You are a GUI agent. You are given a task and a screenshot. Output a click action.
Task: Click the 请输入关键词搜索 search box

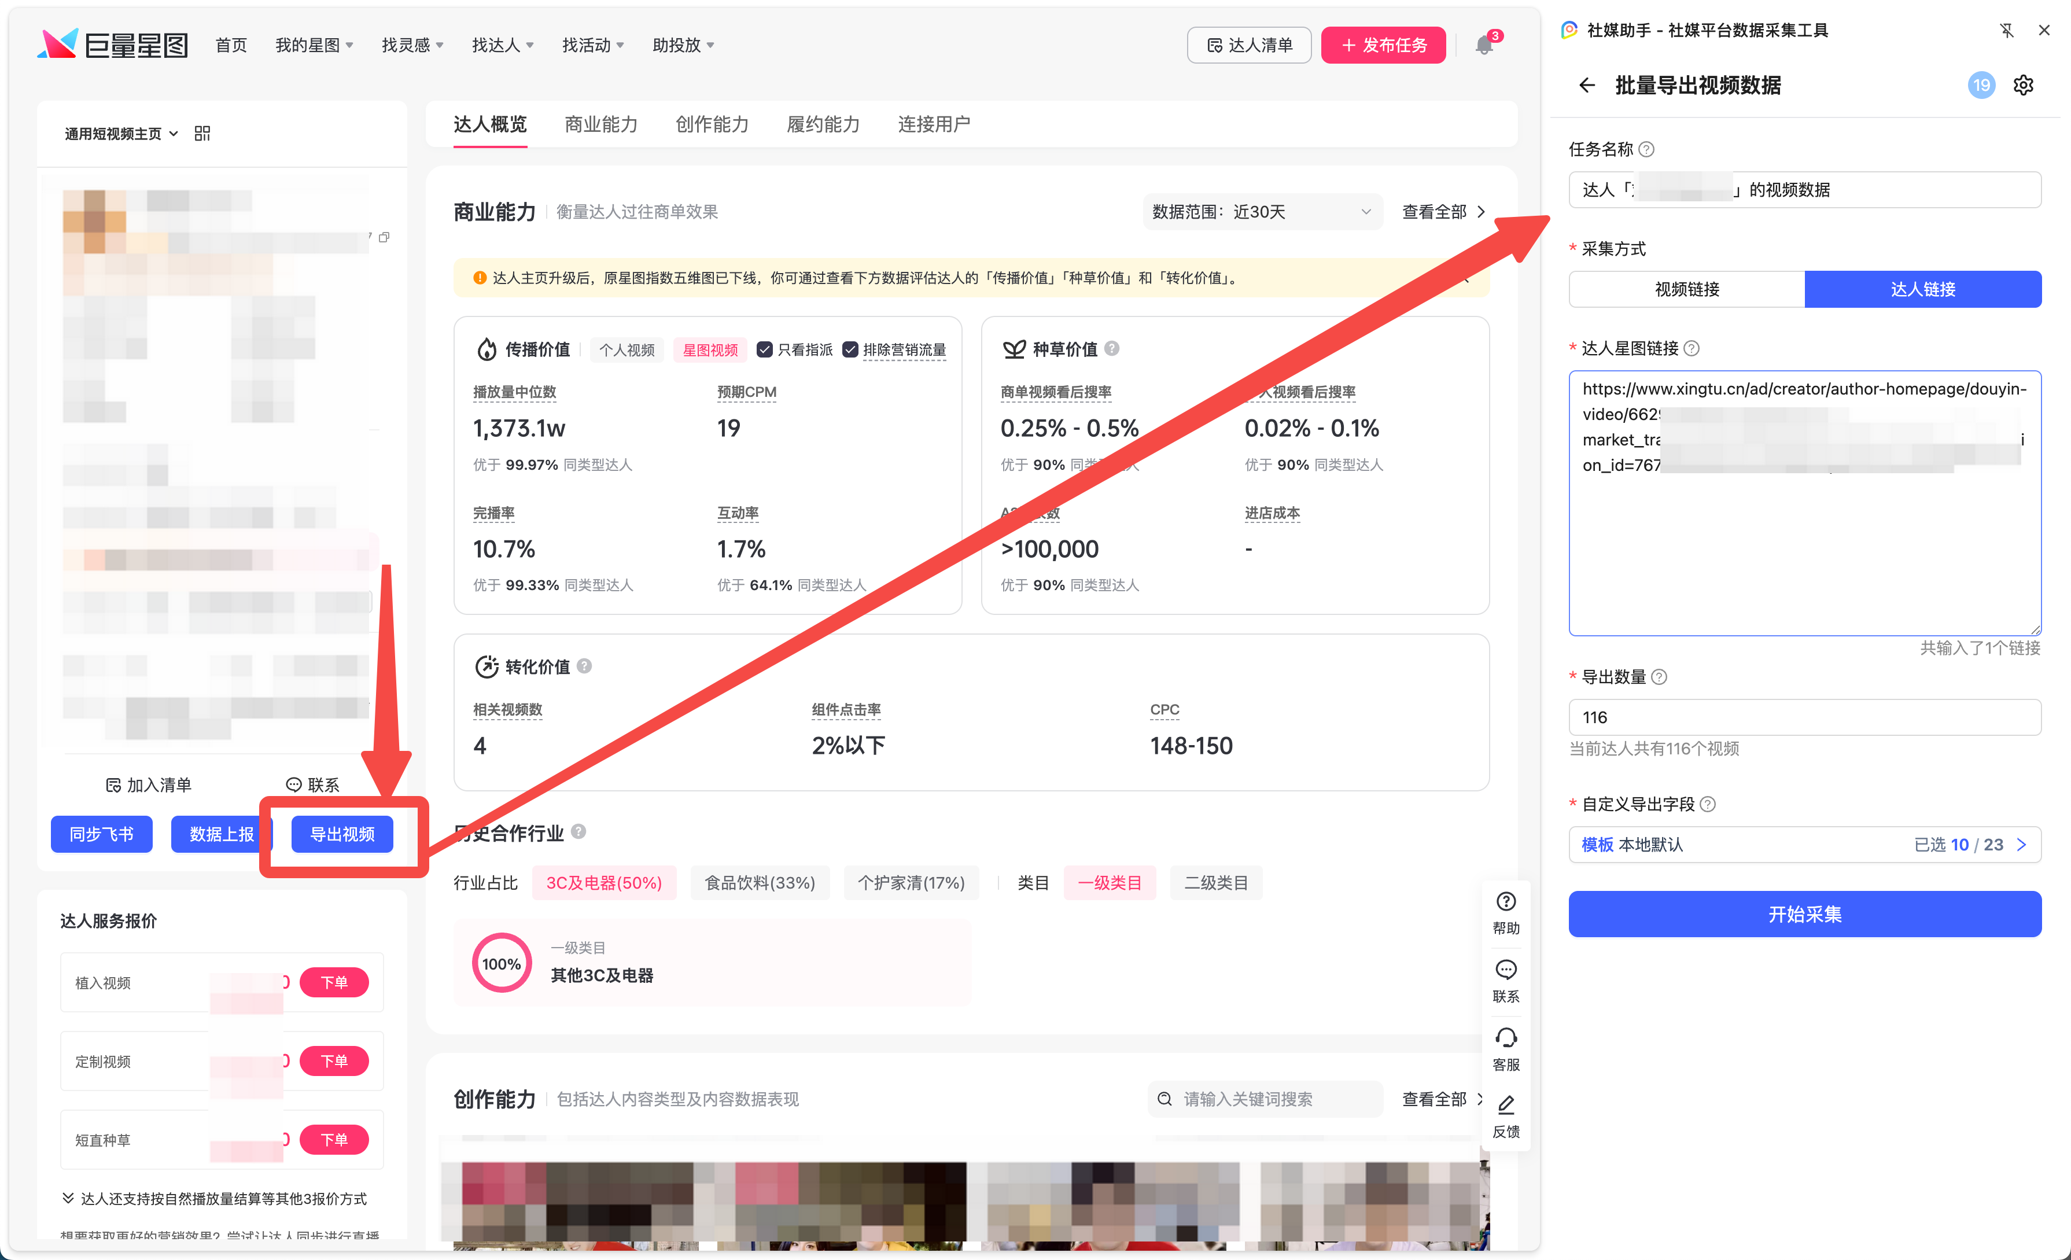coord(1265,1099)
